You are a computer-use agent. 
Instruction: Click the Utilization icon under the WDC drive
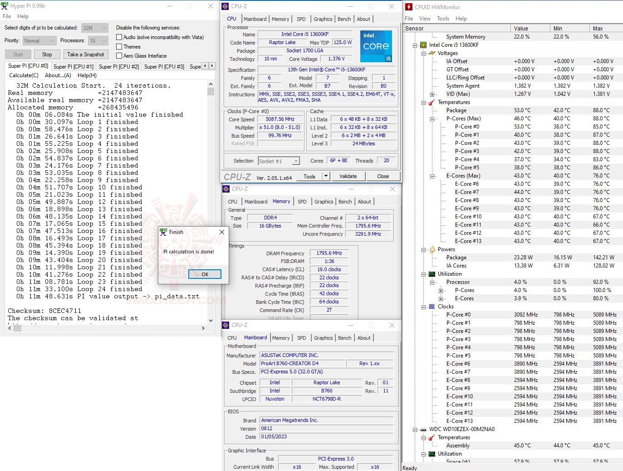[432, 454]
